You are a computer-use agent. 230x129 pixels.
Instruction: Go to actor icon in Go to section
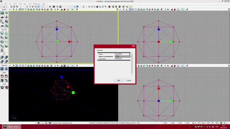(x=2, y=87)
